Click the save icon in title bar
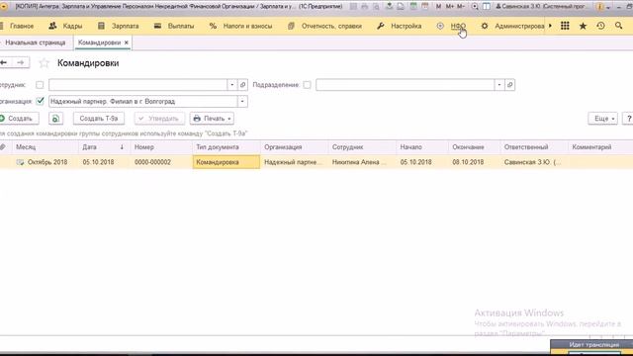 (x=353, y=7)
